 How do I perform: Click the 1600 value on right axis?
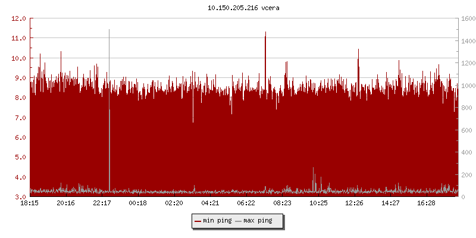tap(468, 18)
